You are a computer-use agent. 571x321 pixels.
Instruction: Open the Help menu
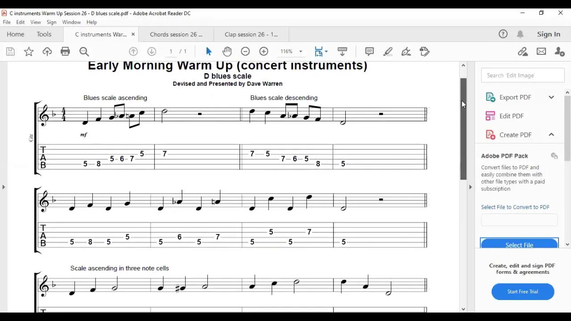click(91, 22)
